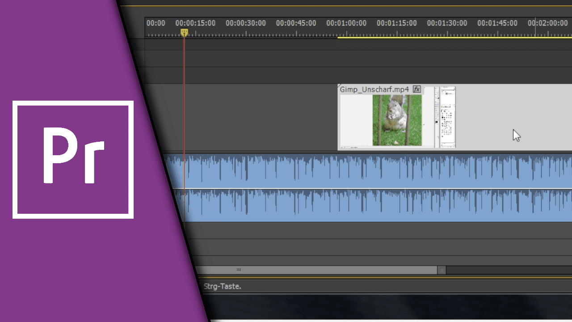
Task: Select the Gimp_Unscharf.mp4 clip name label
Action: [374, 89]
